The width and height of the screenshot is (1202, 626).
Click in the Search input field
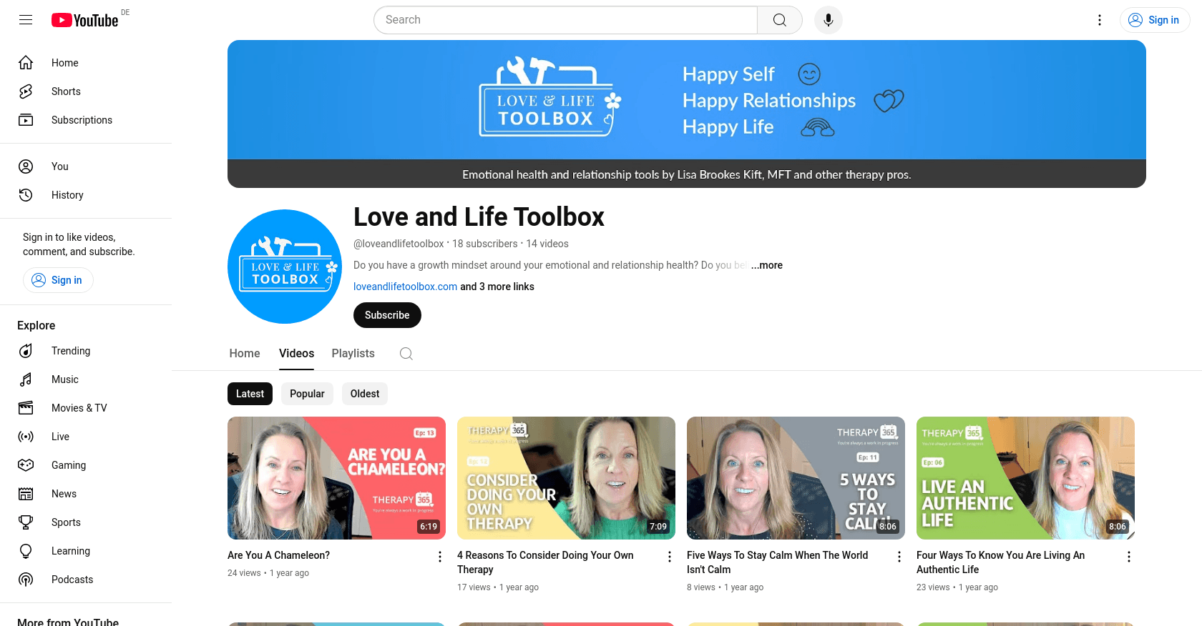(565, 20)
